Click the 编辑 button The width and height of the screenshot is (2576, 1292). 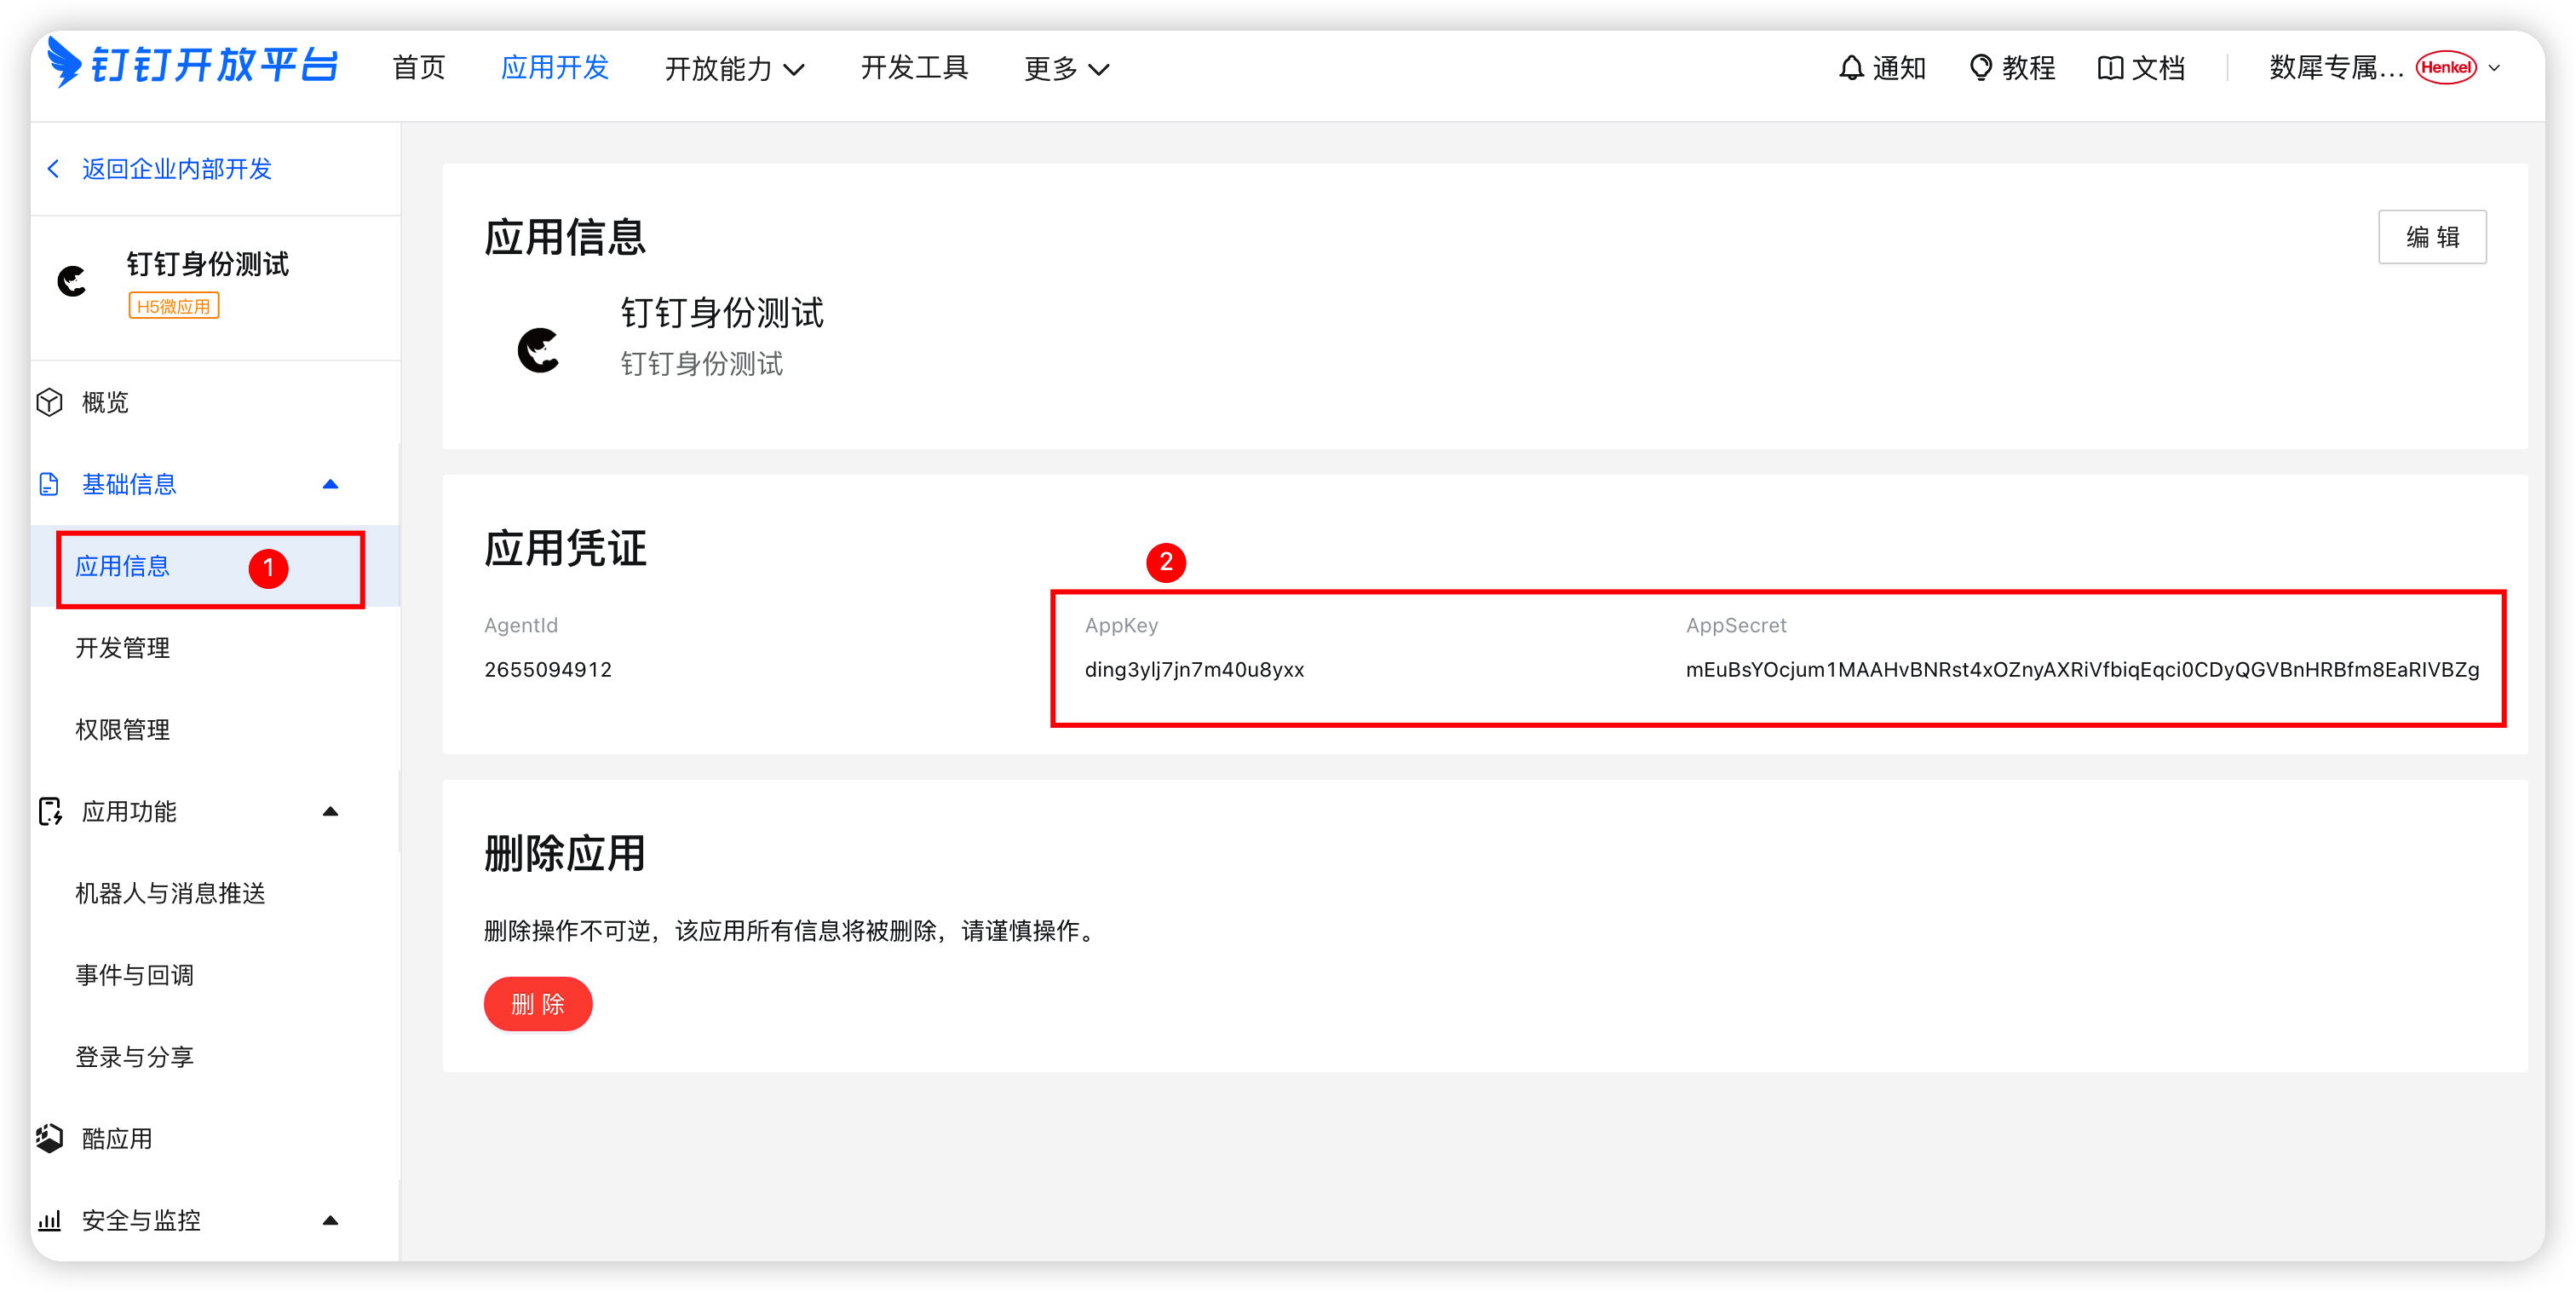pos(2432,237)
